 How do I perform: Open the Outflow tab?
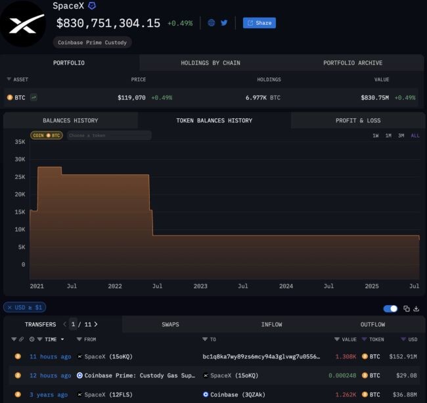coord(372,325)
